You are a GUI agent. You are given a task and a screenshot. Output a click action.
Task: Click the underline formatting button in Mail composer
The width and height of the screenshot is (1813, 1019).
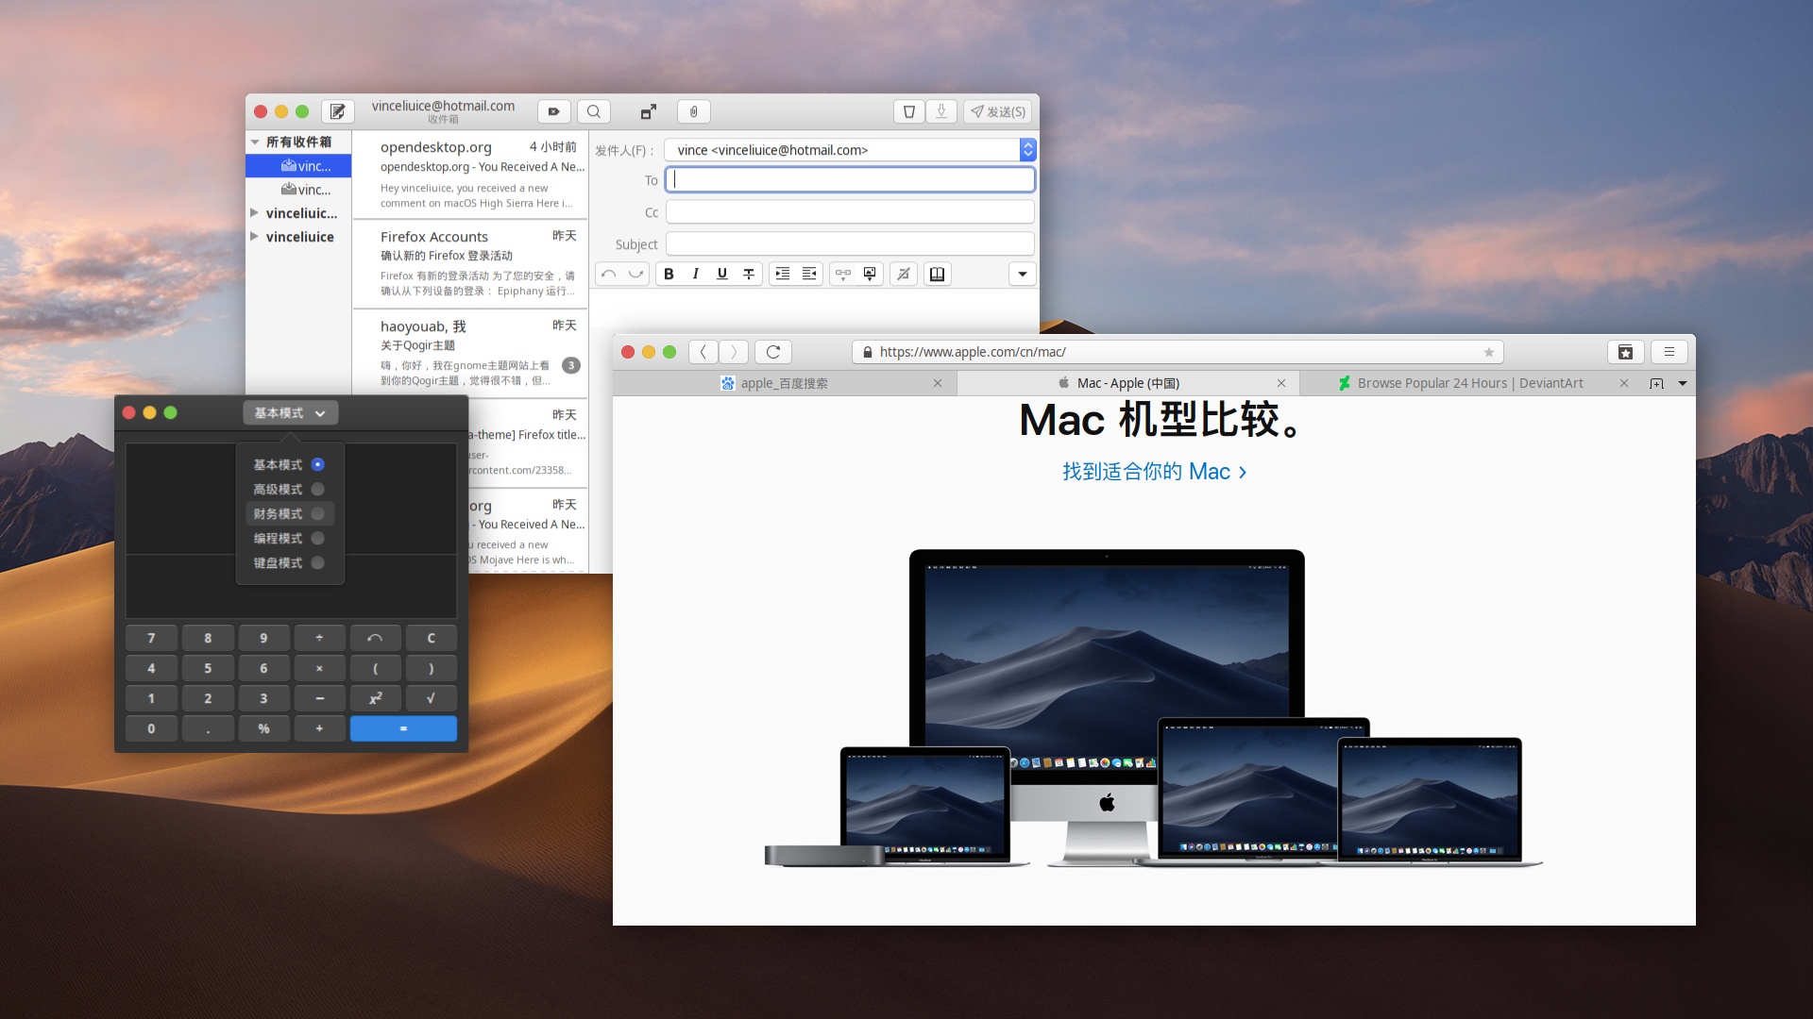click(x=722, y=274)
